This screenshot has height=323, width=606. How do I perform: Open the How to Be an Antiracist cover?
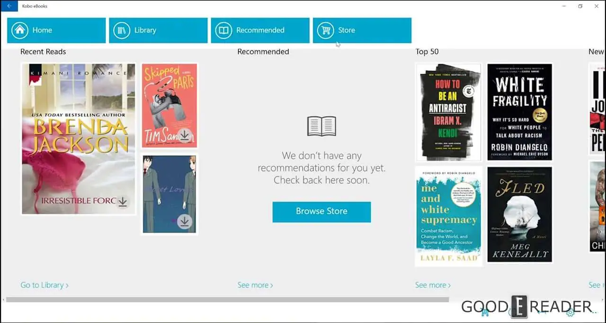click(448, 112)
